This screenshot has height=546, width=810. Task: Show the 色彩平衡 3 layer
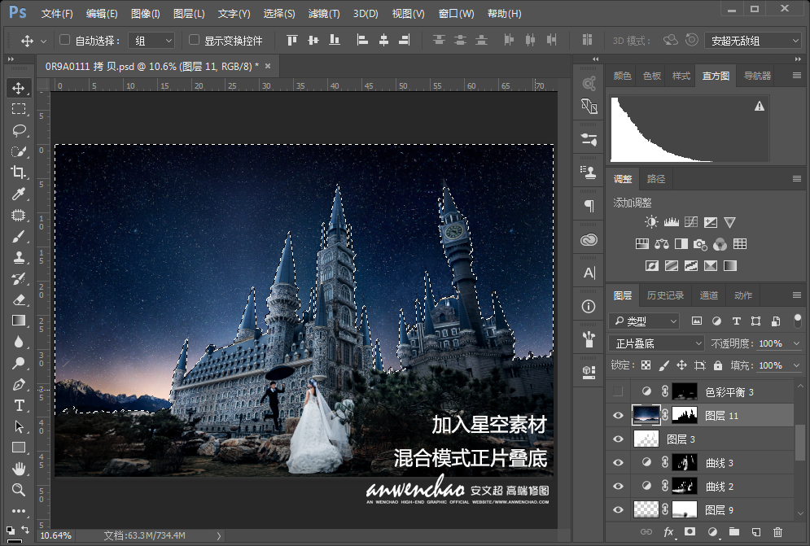coord(618,392)
